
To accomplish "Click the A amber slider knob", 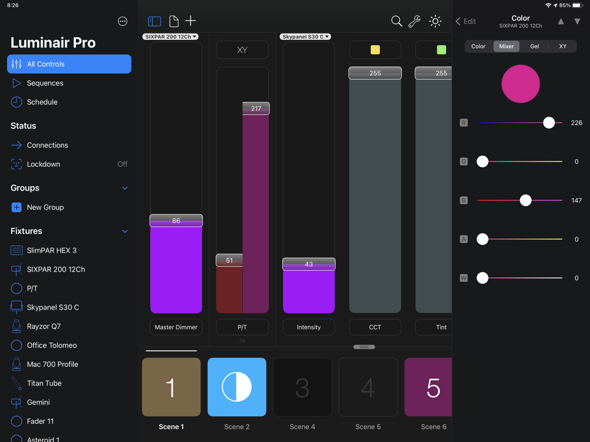I will [483, 239].
